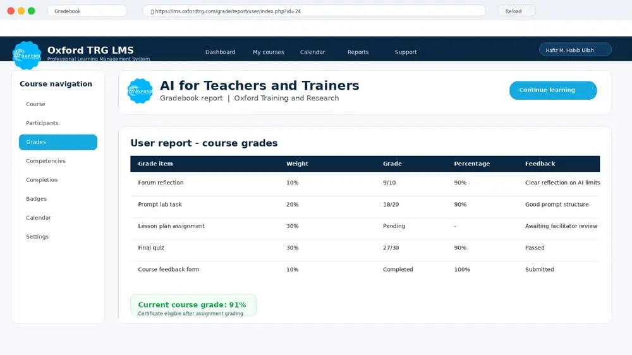Open Course in the course navigation

35,104
